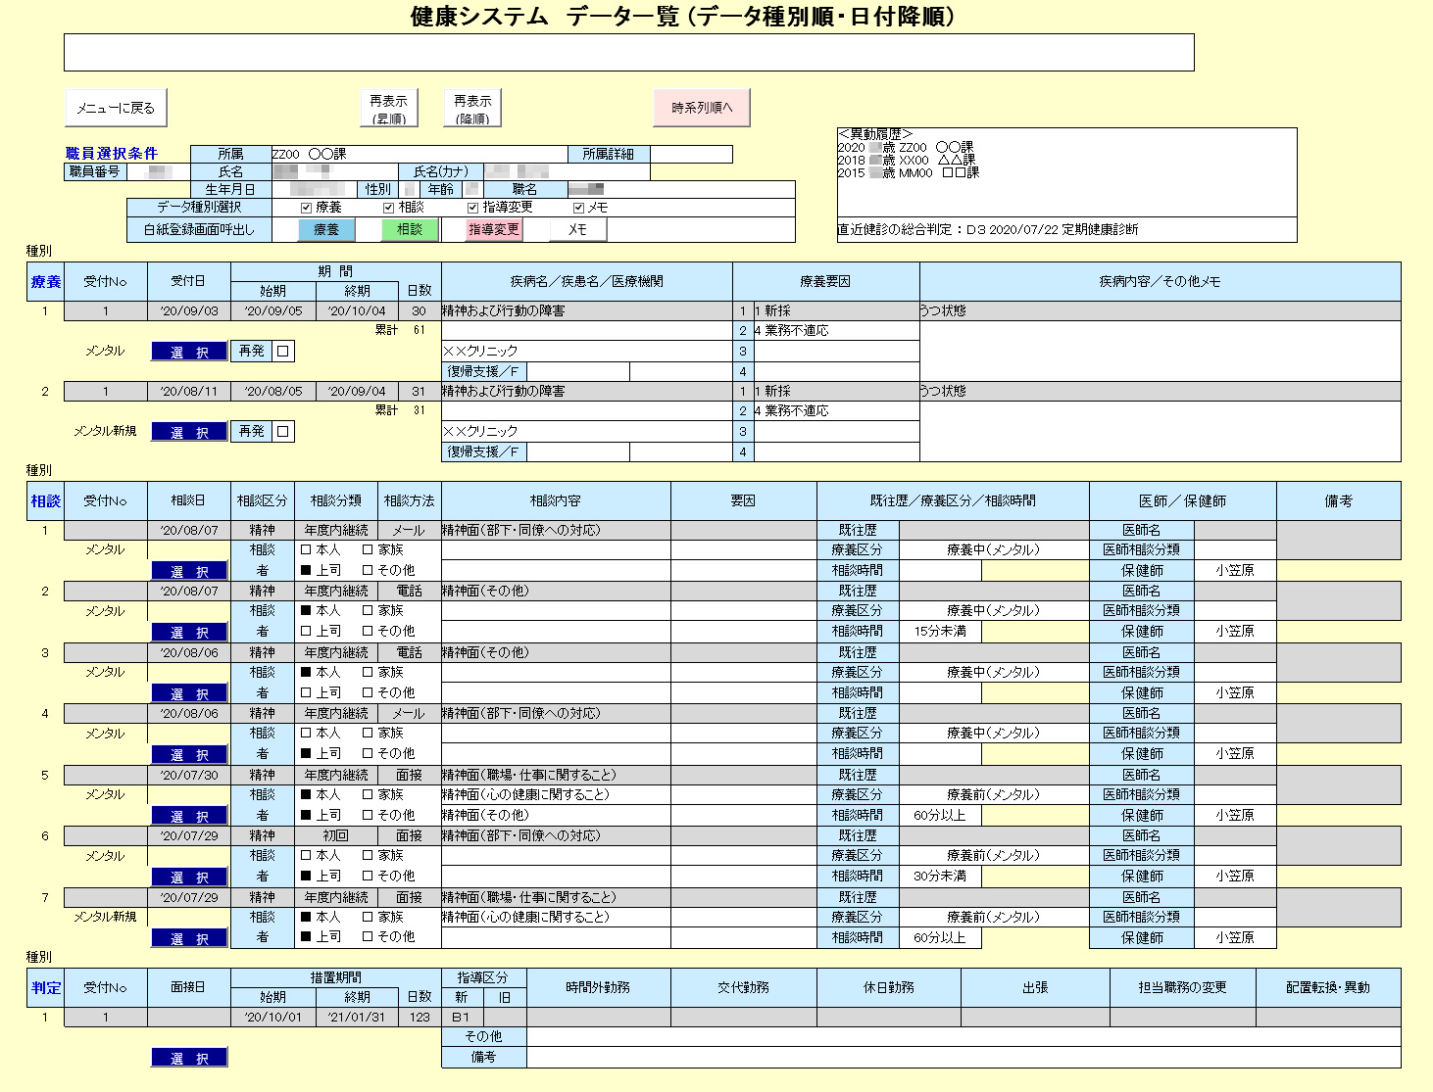
Task: Click 復帰支援/F cell in 療養 row 2
Action: (x=484, y=452)
